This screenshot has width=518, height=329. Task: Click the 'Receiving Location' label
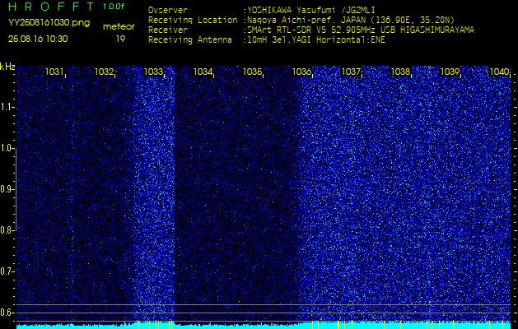point(193,20)
